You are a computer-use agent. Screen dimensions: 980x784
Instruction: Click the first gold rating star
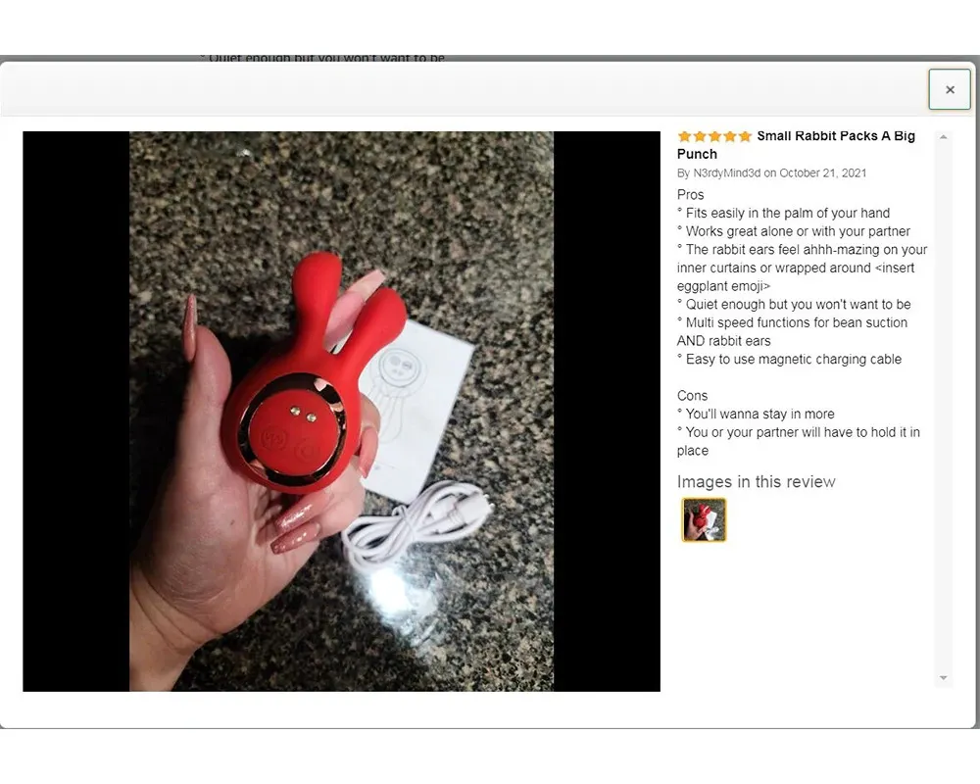point(684,136)
